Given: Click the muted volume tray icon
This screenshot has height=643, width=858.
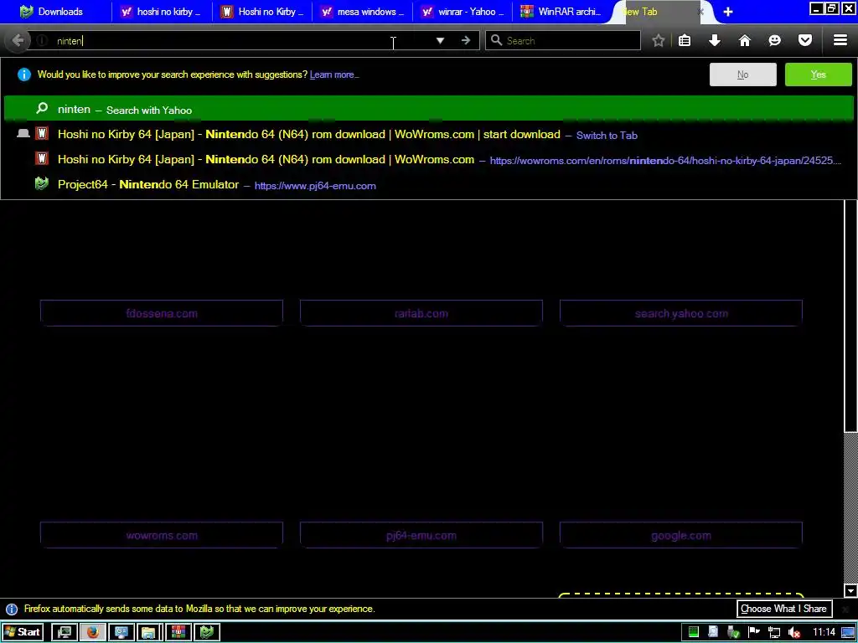Looking at the screenshot, I should coord(794,633).
